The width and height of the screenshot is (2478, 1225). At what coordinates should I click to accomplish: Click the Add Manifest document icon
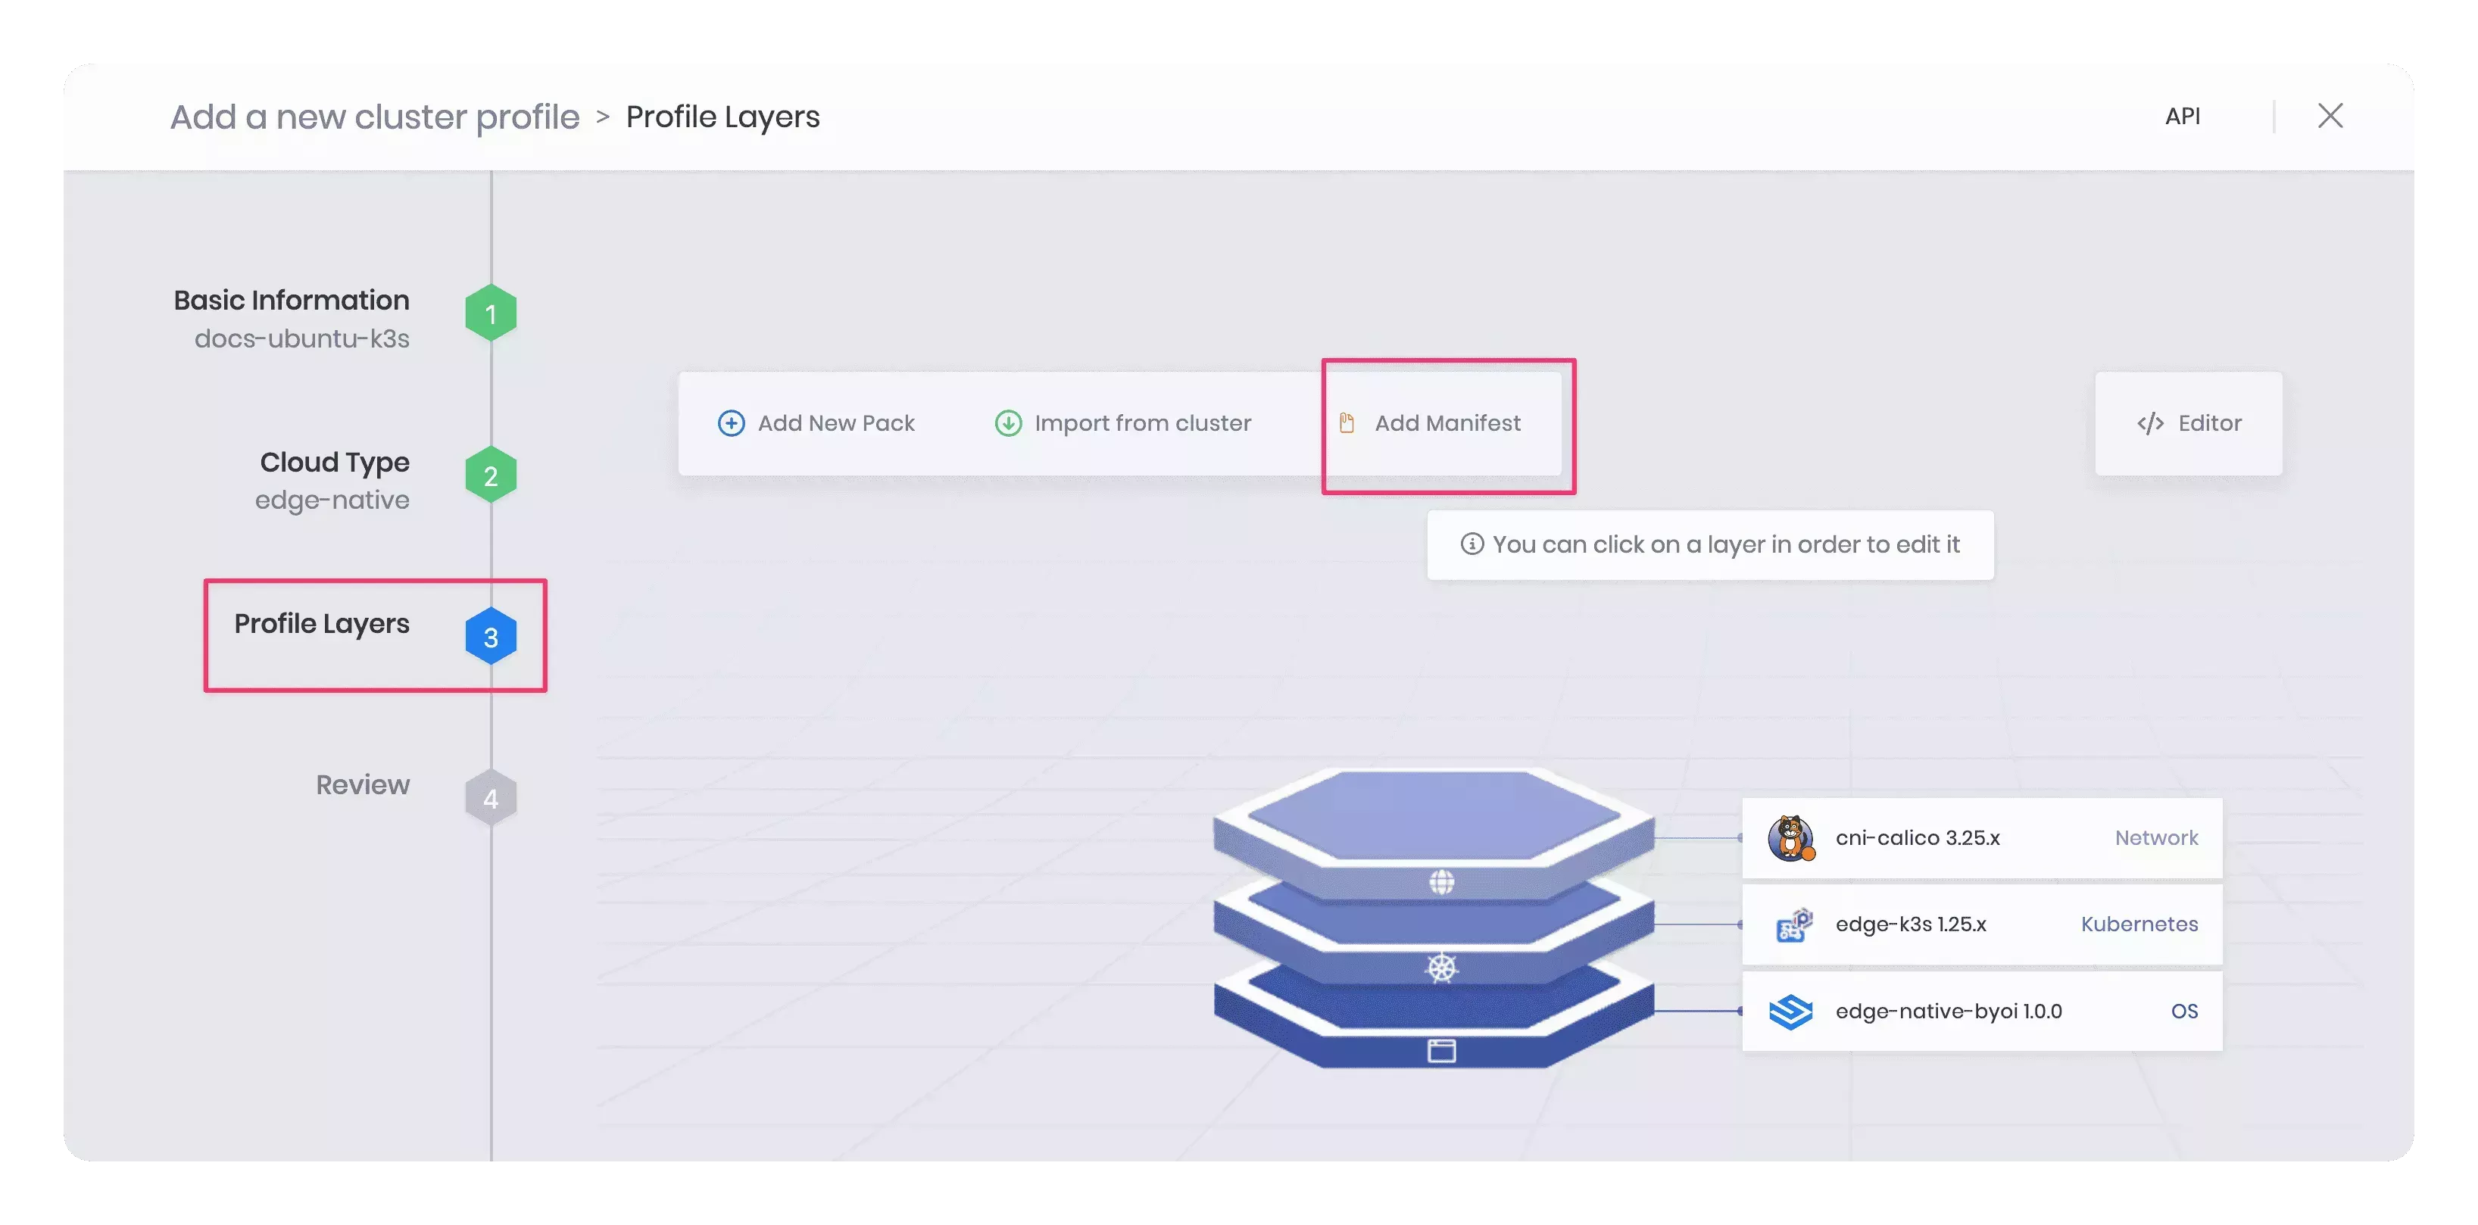[1346, 422]
